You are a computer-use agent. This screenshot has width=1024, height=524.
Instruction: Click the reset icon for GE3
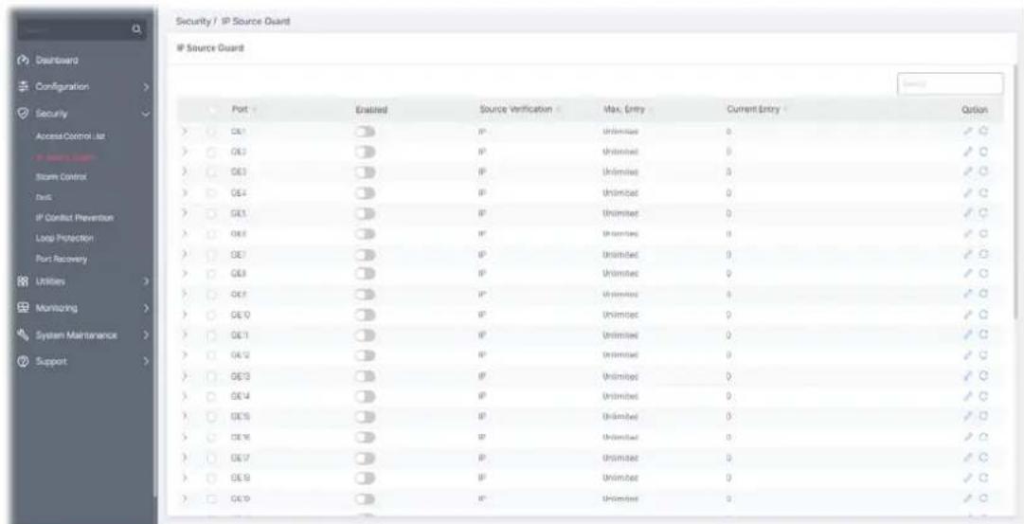[983, 172]
